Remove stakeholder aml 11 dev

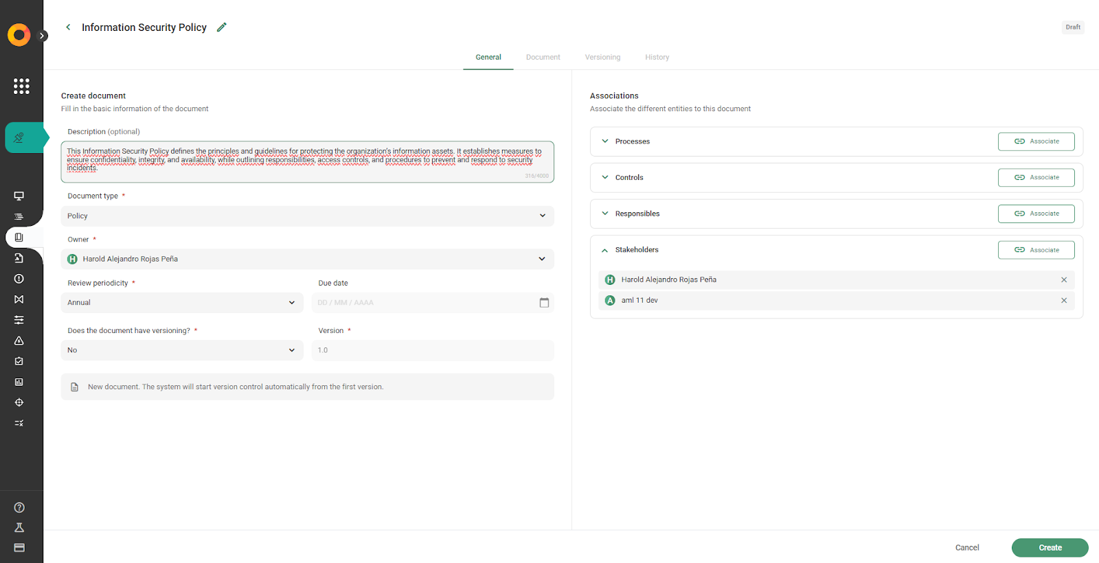pyautogui.click(x=1063, y=301)
